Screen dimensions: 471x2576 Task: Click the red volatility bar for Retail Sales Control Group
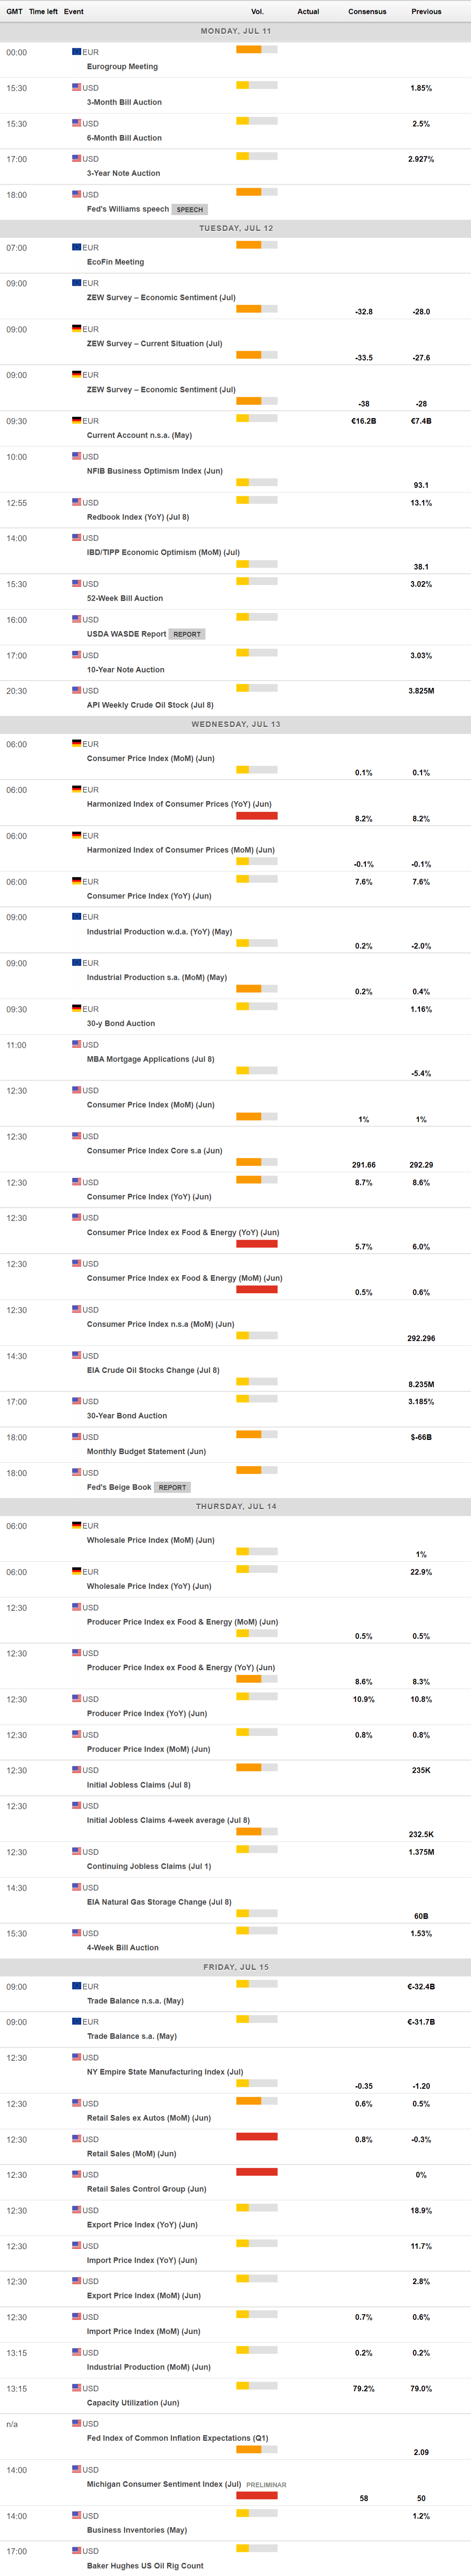pyautogui.click(x=257, y=2171)
